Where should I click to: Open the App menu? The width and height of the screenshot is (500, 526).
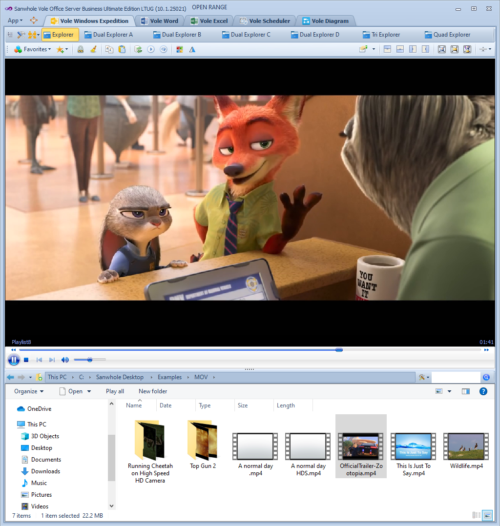pyautogui.click(x=15, y=21)
